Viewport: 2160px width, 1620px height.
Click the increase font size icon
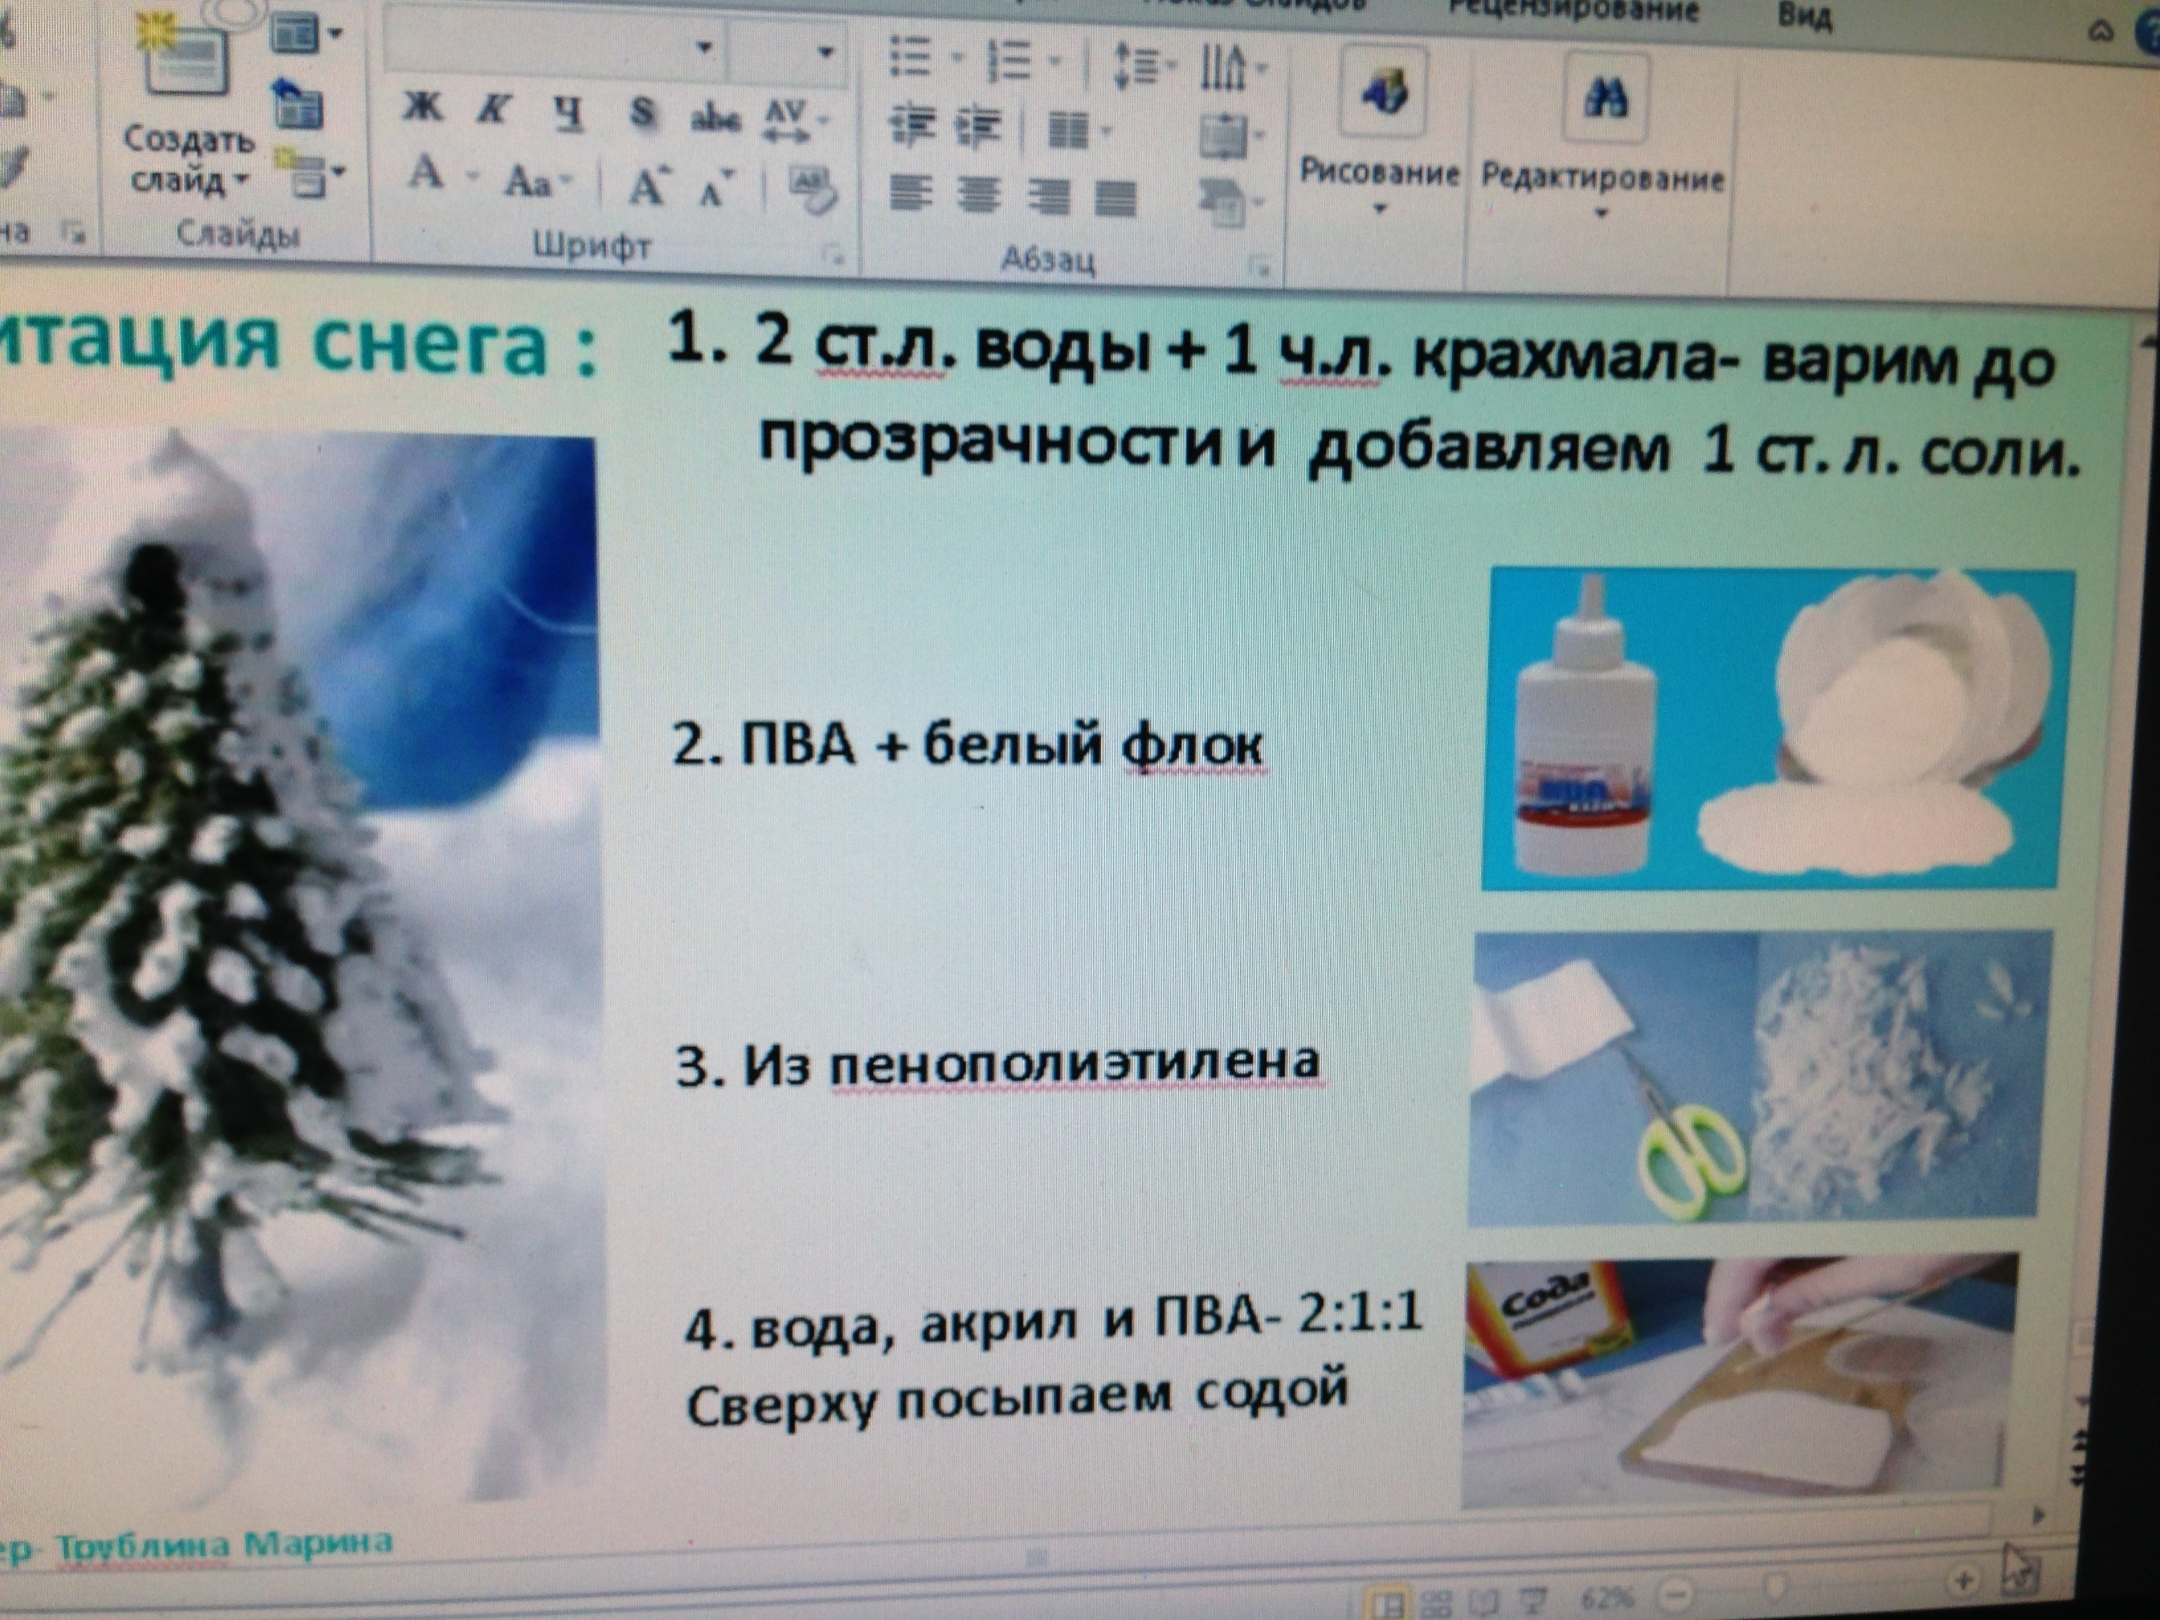[649, 187]
